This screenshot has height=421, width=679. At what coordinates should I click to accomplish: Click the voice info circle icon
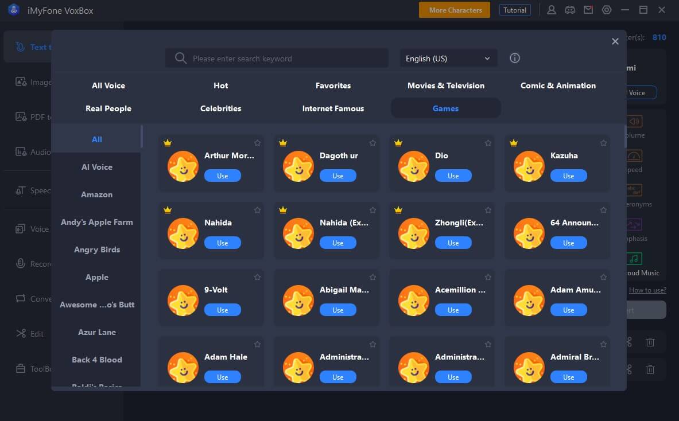tap(514, 58)
